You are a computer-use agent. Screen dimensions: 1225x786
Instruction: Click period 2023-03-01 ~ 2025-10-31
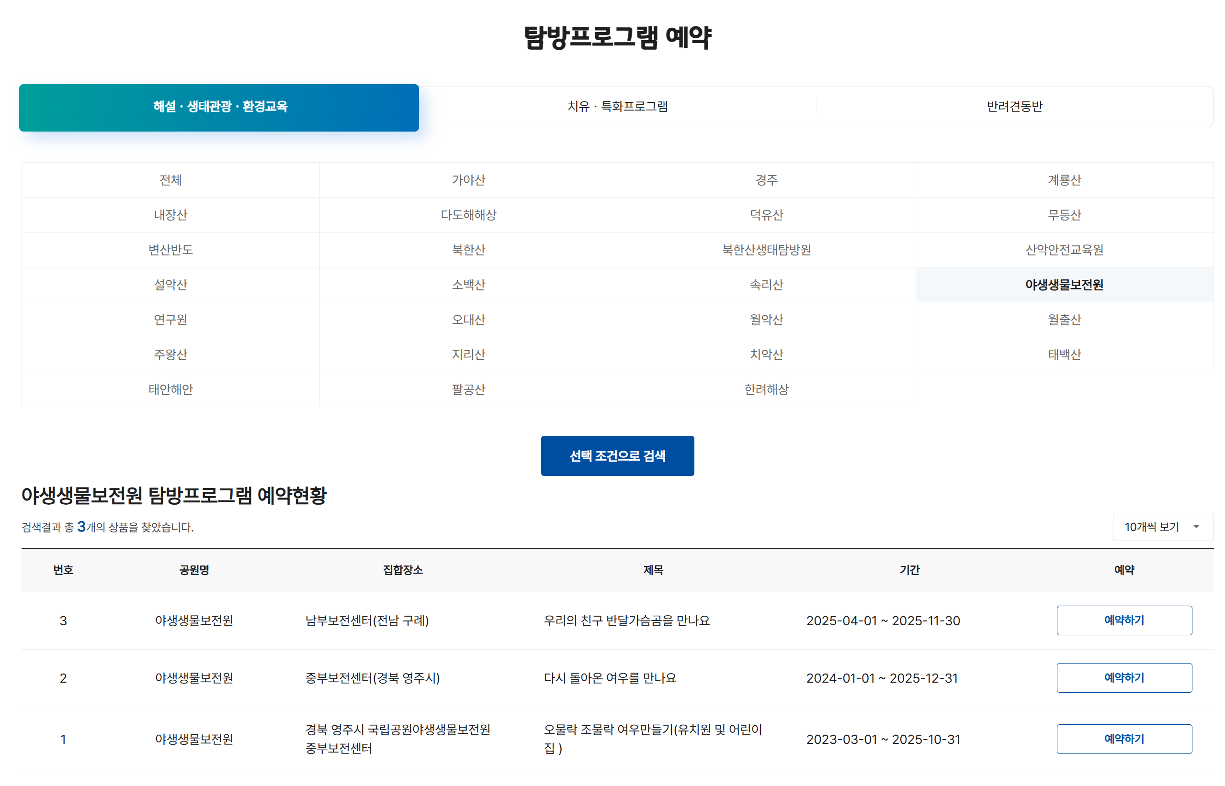(x=883, y=739)
